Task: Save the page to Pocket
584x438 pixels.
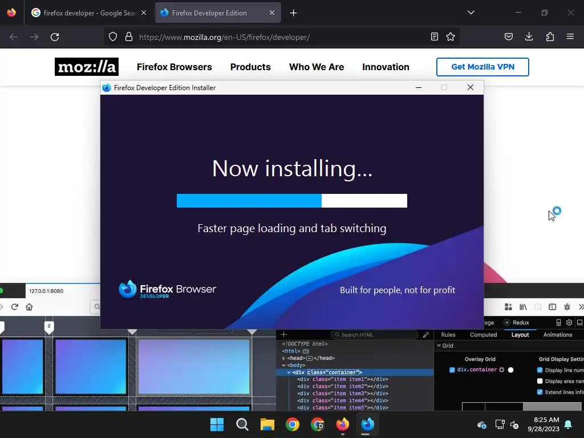Action: click(x=509, y=36)
